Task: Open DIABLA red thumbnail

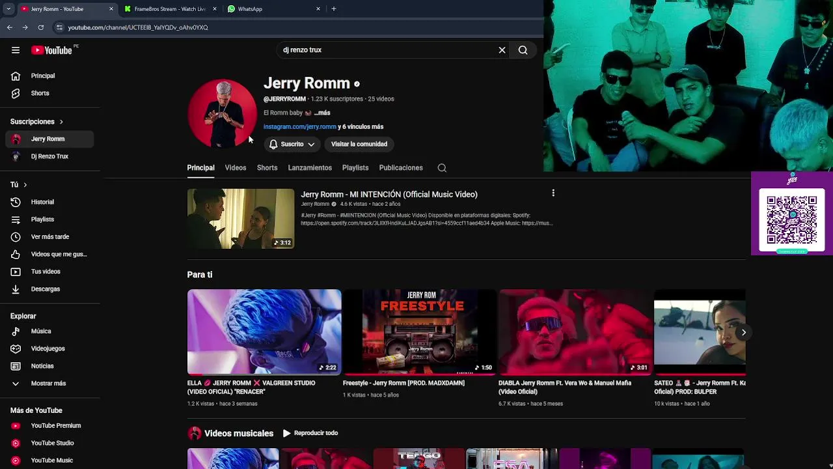Action: 575,332
